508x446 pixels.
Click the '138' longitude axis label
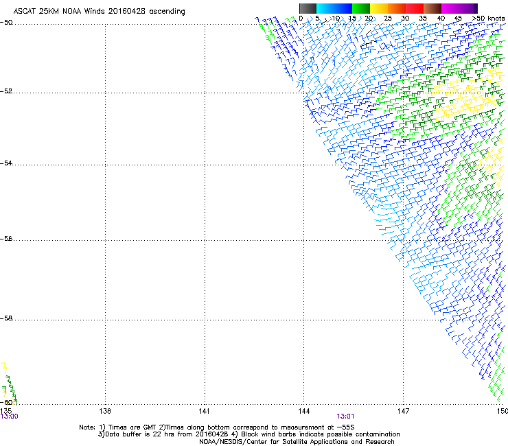(105, 411)
